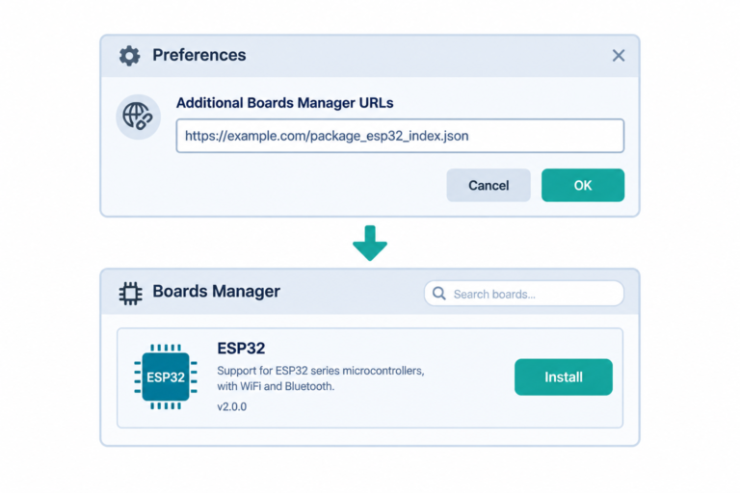This screenshot has width=740, height=493.
Task: Click the v2.0.0 version text
Action: [231, 406]
